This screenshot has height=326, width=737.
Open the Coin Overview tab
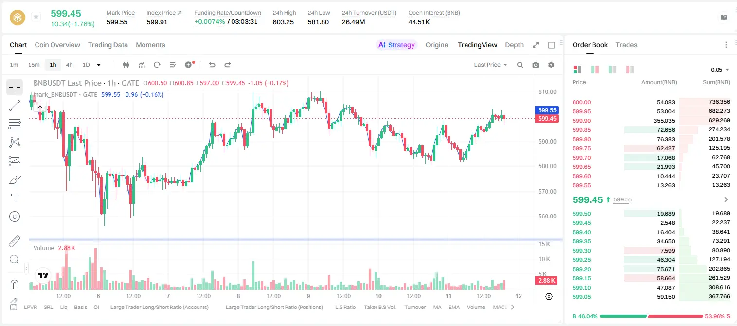click(57, 45)
